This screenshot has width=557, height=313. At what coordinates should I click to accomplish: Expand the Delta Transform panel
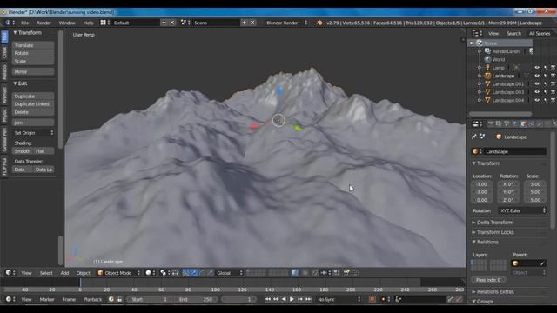tap(495, 223)
